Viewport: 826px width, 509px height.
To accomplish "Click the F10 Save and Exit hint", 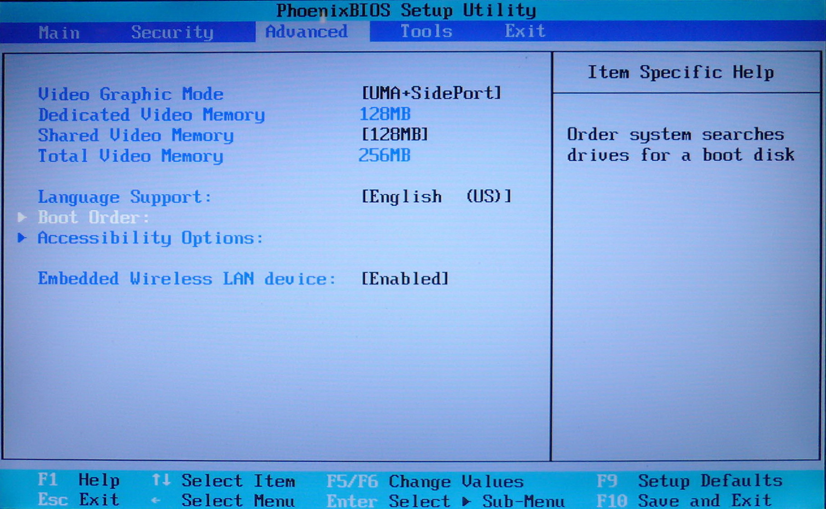I will pos(684,500).
